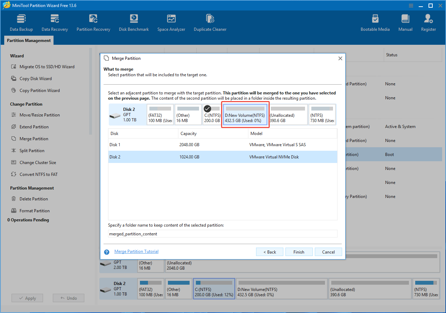446x313 pixels.
Task: Select FAT32 100 MB in bottom disk map
Action: [150, 289]
